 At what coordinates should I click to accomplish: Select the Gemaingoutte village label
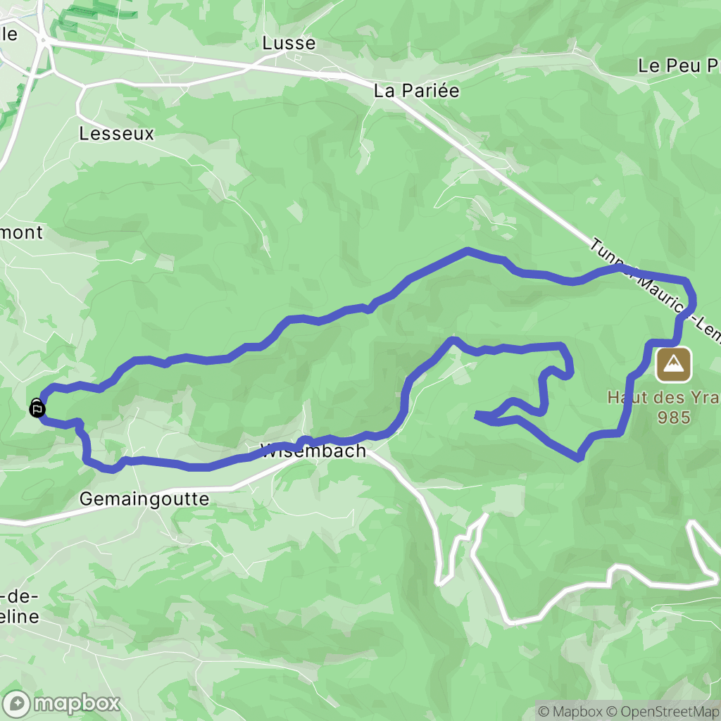point(144,499)
